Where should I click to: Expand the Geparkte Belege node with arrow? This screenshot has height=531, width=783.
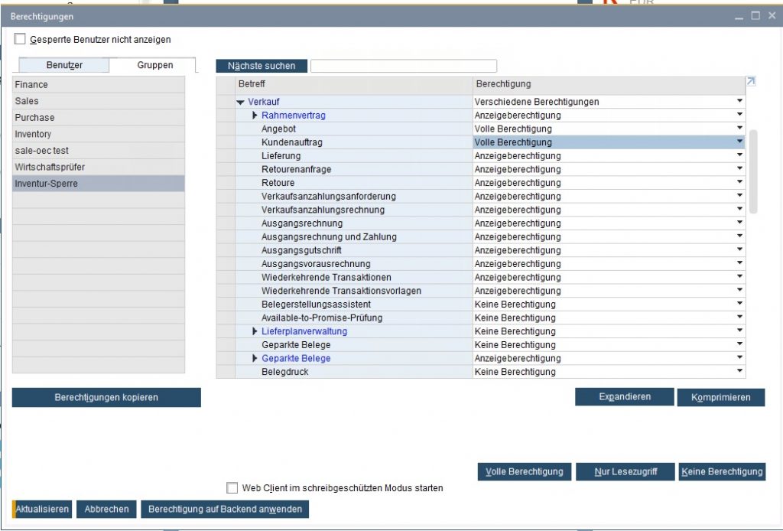click(x=255, y=358)
